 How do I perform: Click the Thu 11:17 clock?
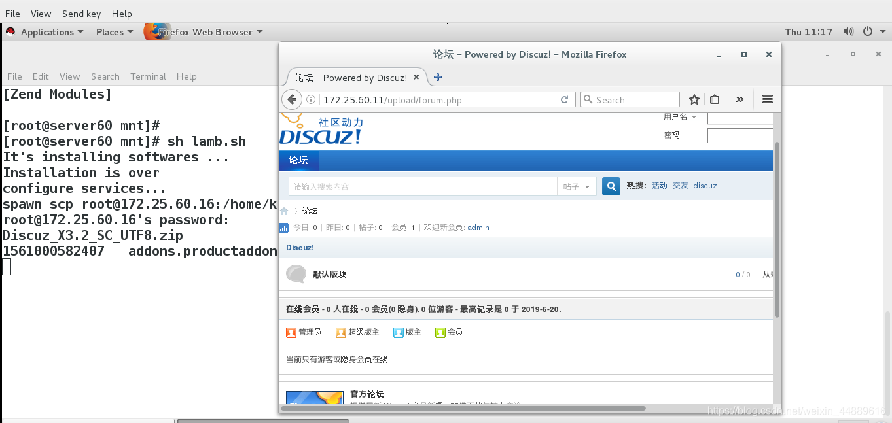(809, 31)
